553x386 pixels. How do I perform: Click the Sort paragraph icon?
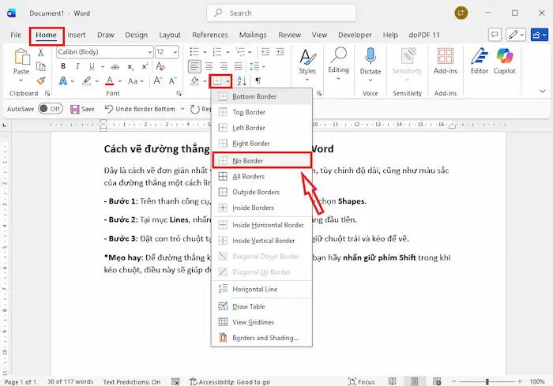click(x=242, y=81)
